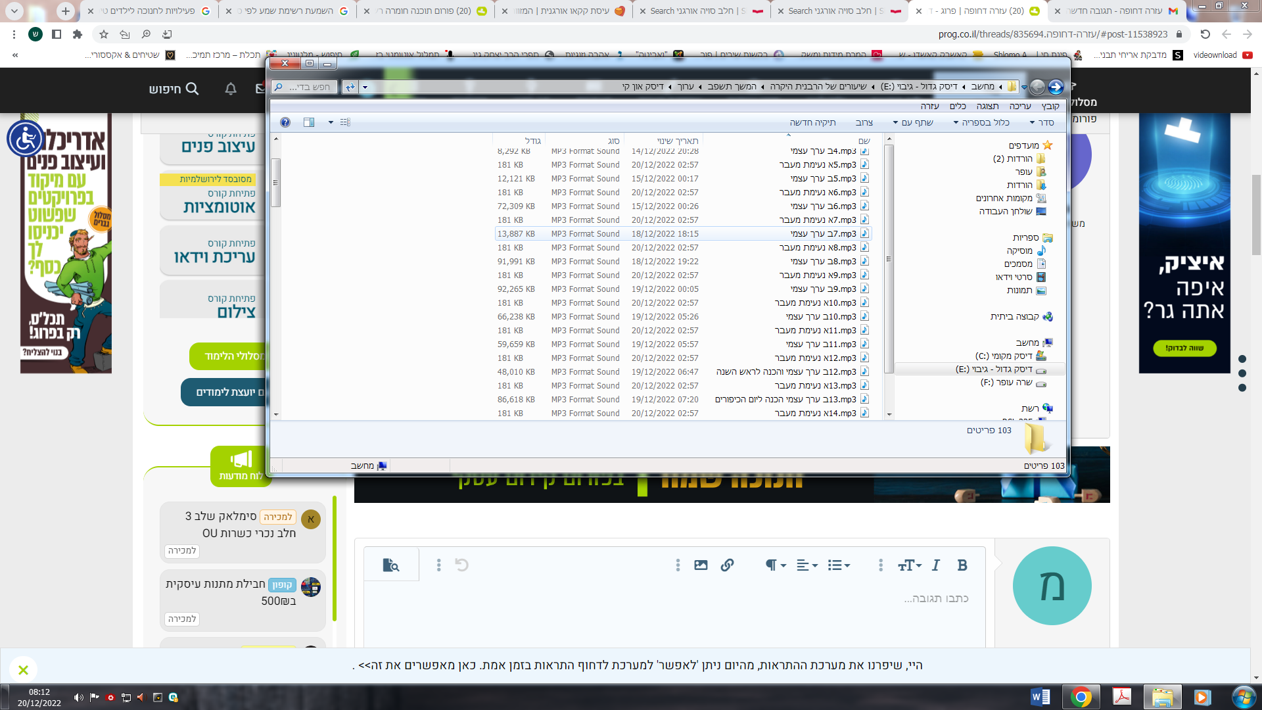Click the refresh button beside the address bar
The width and height of the screenshot is (1262, 710).
pos(350,87)
